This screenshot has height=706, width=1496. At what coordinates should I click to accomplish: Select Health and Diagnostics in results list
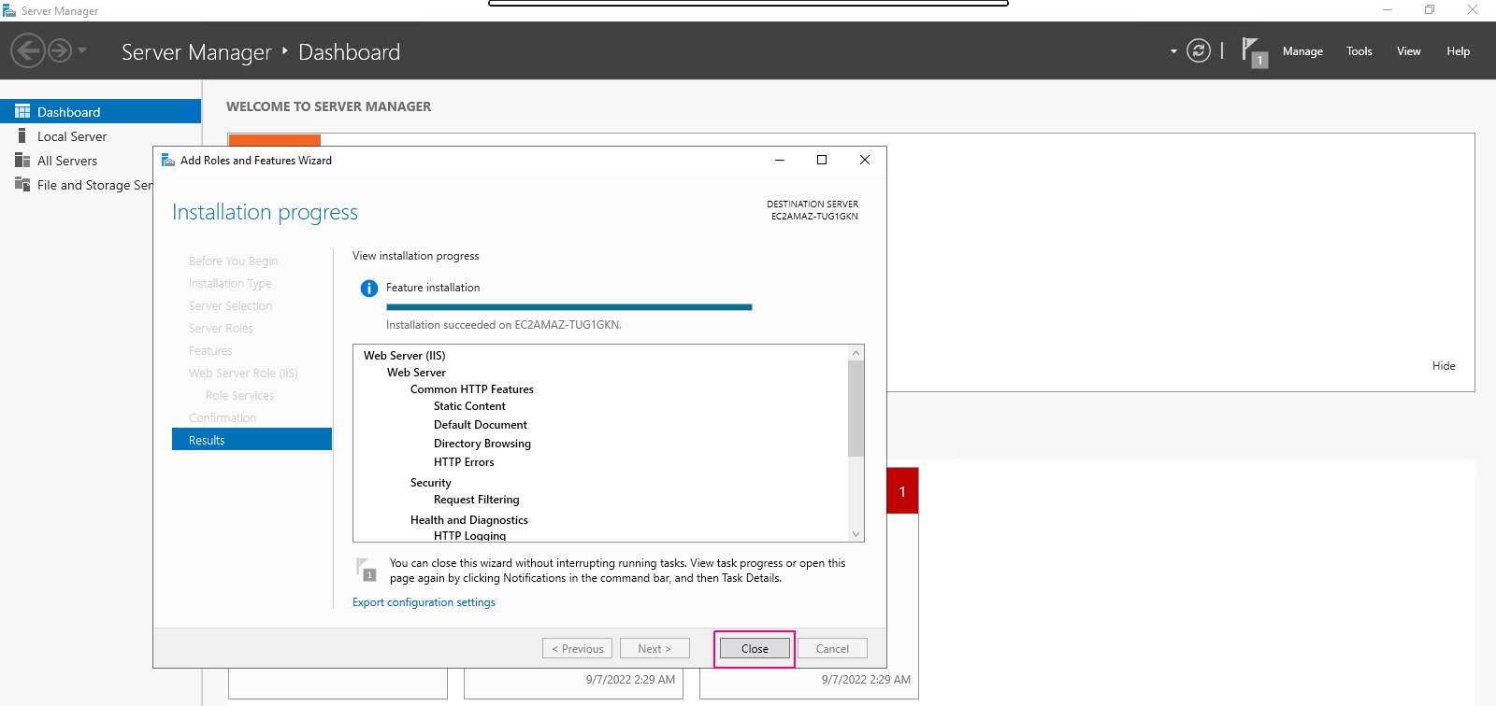coord(469,519)
